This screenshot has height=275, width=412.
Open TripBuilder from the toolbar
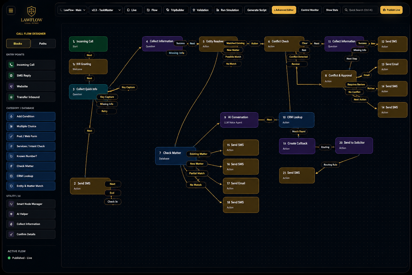coord(176,10)
